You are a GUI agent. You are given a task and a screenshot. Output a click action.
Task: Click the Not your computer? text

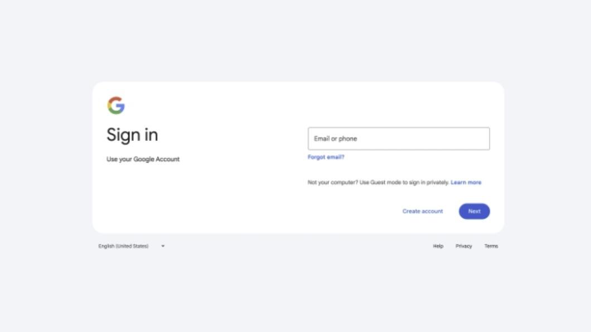333,182
